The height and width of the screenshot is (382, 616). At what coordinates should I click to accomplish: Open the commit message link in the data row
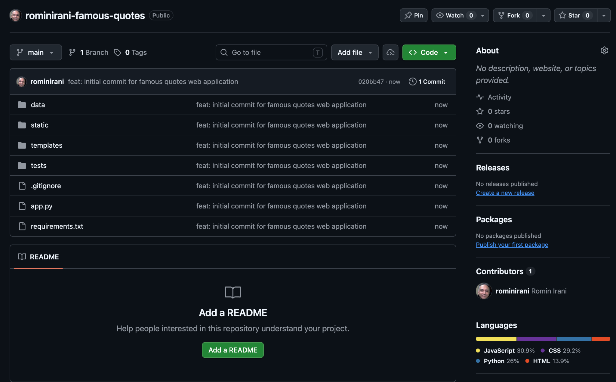click(281, 105)
